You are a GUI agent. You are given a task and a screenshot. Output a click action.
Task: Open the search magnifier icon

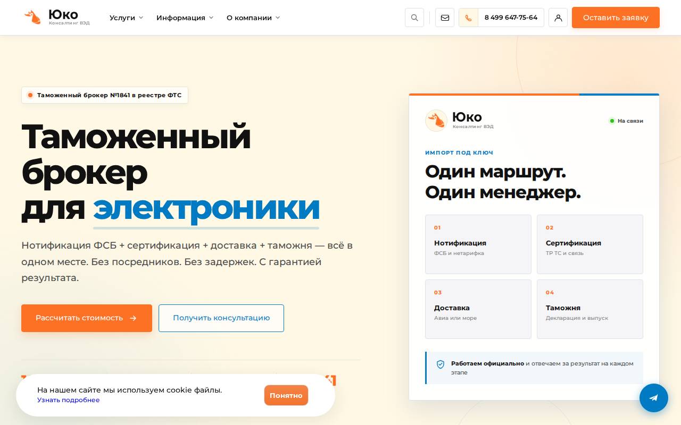tap(414, 18)
